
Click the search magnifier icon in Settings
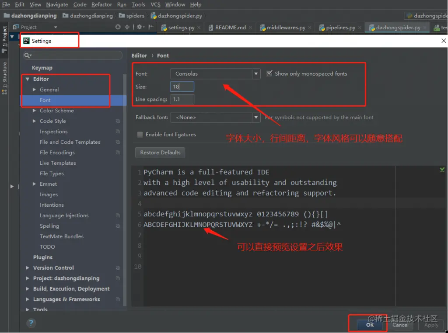[x=28, y=55]
